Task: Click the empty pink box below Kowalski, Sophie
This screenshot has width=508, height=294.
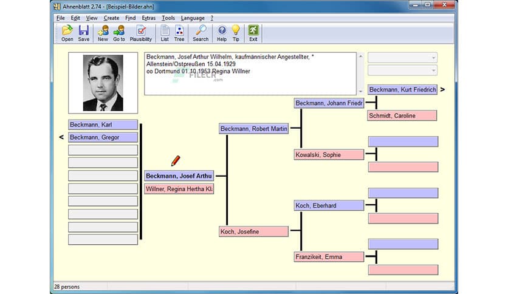Action: coord(403,167)
